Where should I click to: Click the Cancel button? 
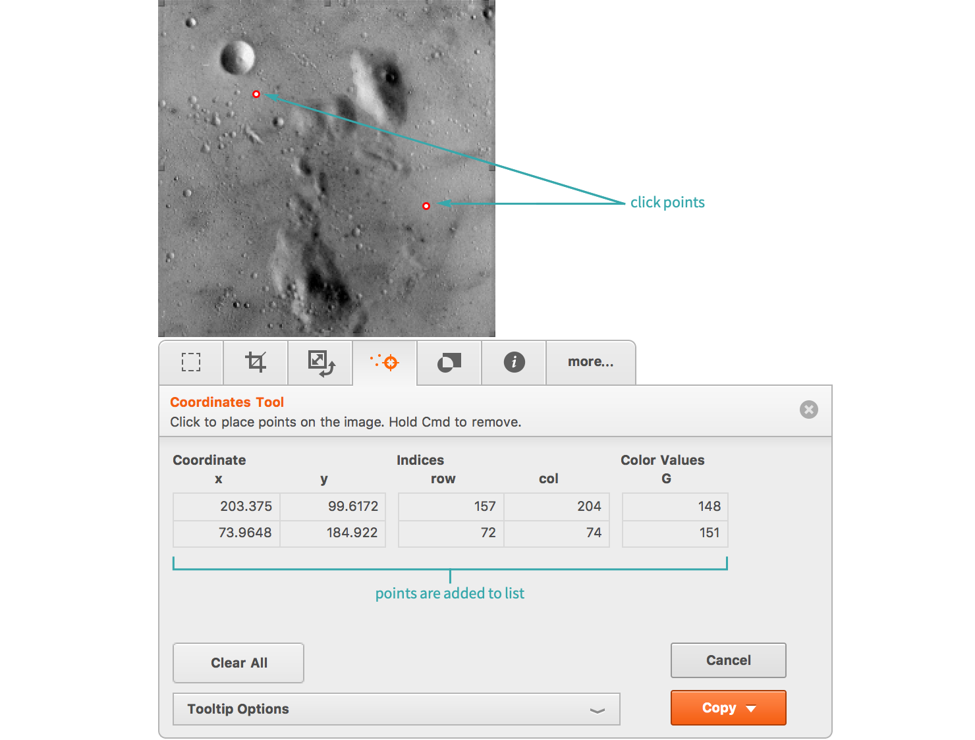[728, 660]
